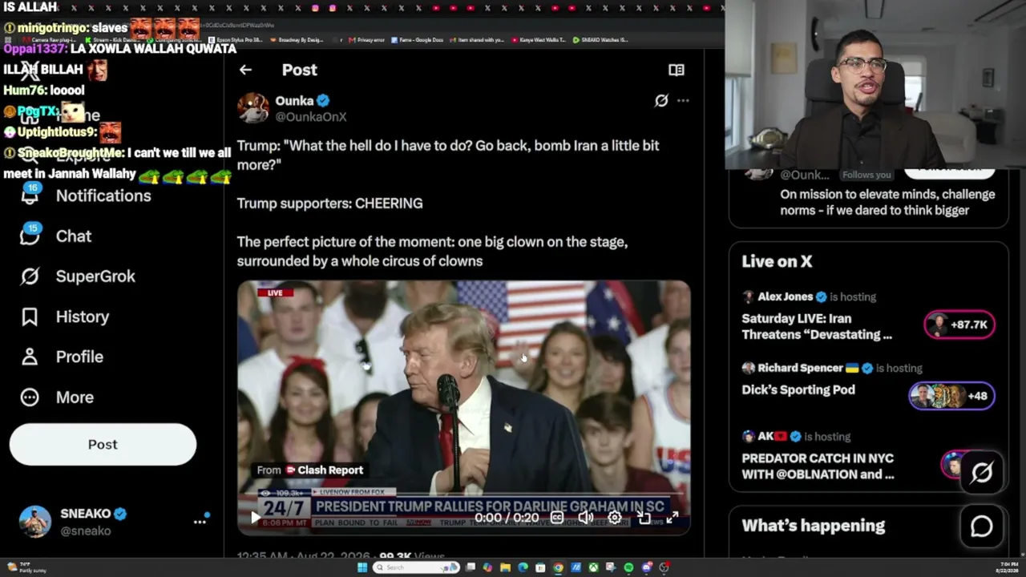This screenshot has width=1026, height=577.
Task: Open Ounka's profile avatar
Action: coord(252,107)
